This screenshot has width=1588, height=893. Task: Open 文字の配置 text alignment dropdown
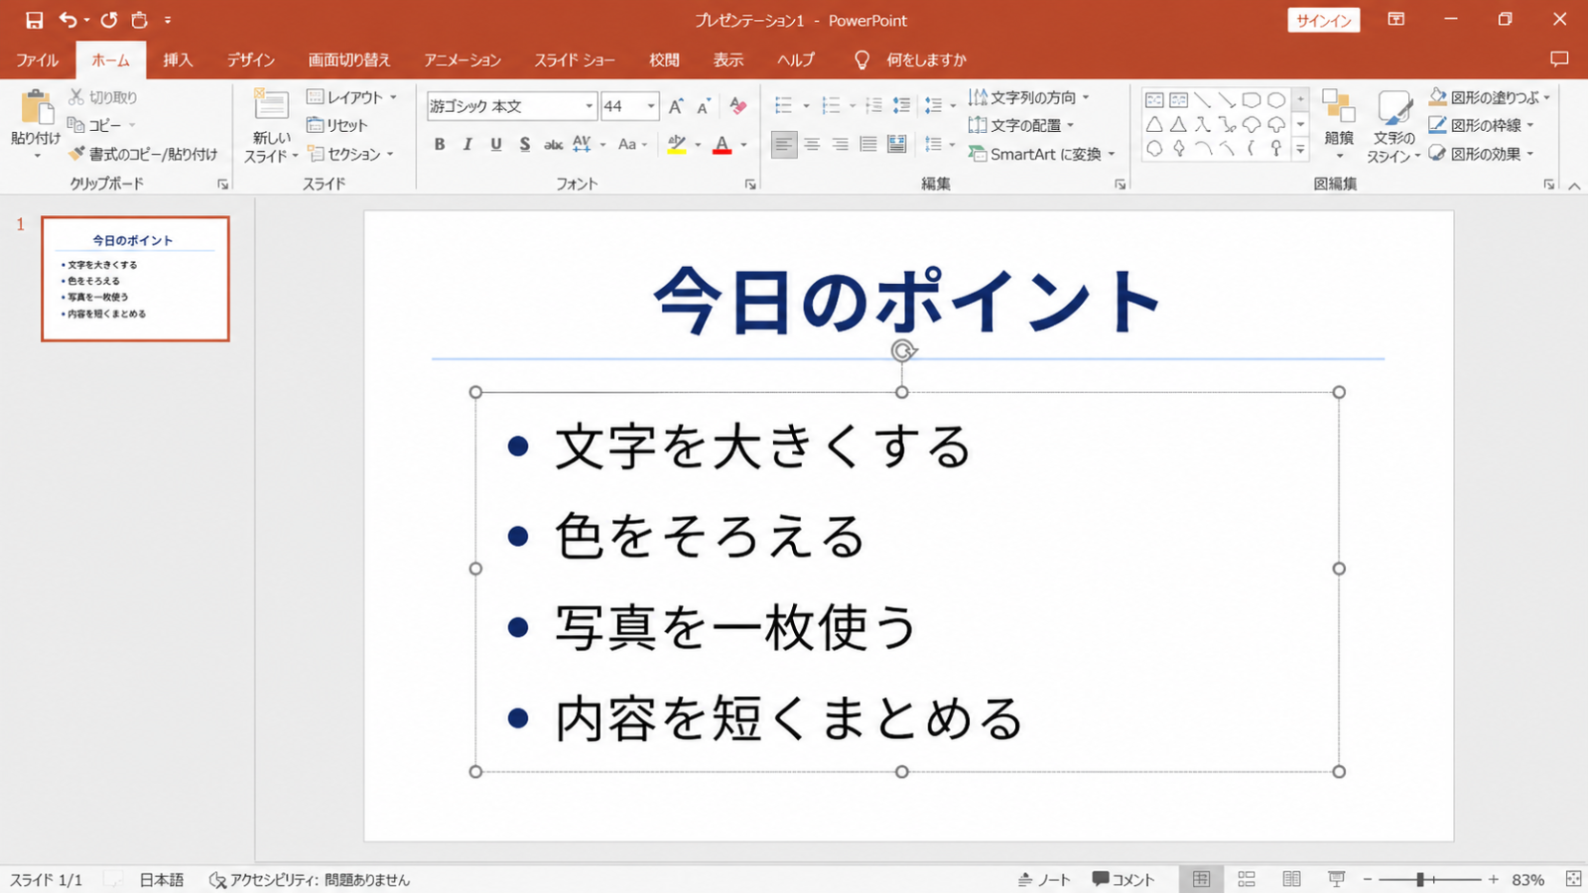(x=1021, y=125)
